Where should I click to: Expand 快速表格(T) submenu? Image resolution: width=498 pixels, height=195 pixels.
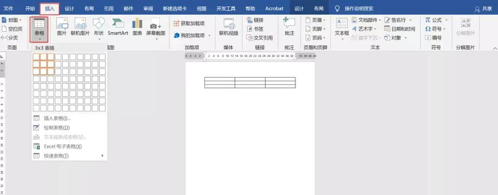(69, 156)
